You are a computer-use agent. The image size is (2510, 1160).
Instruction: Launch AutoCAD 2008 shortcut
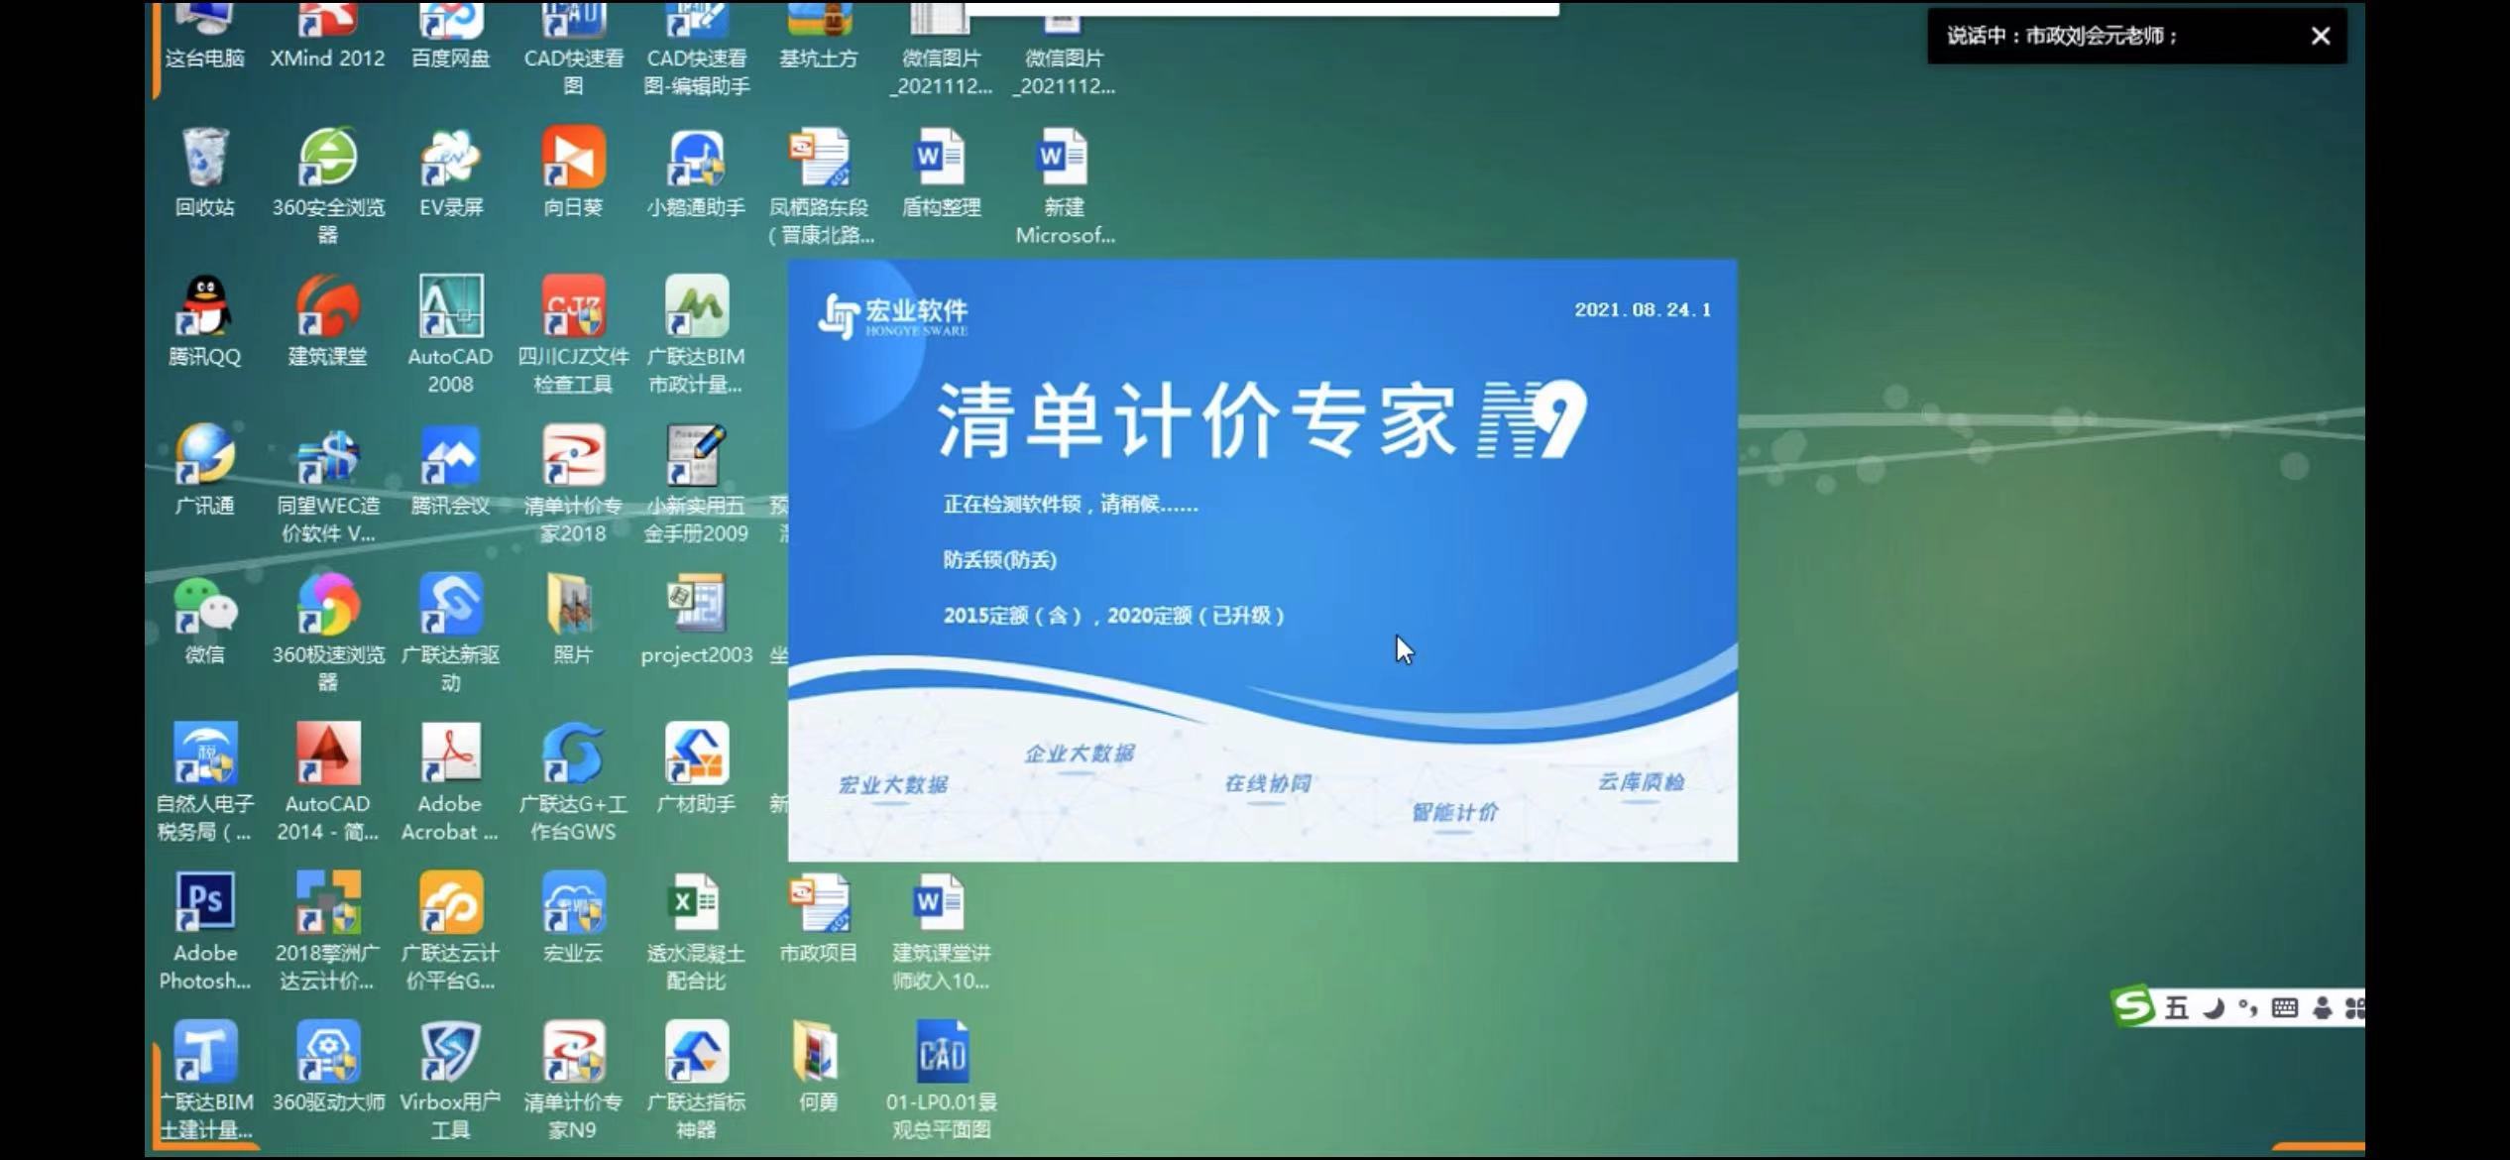[x=450, y=335]
